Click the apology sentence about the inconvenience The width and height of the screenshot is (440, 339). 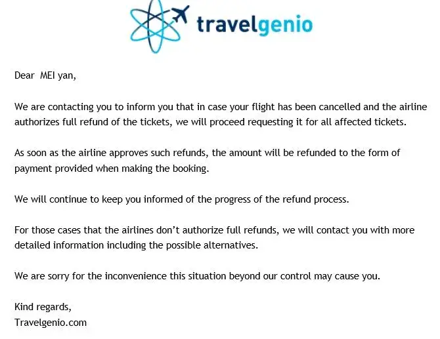(197, 276)
